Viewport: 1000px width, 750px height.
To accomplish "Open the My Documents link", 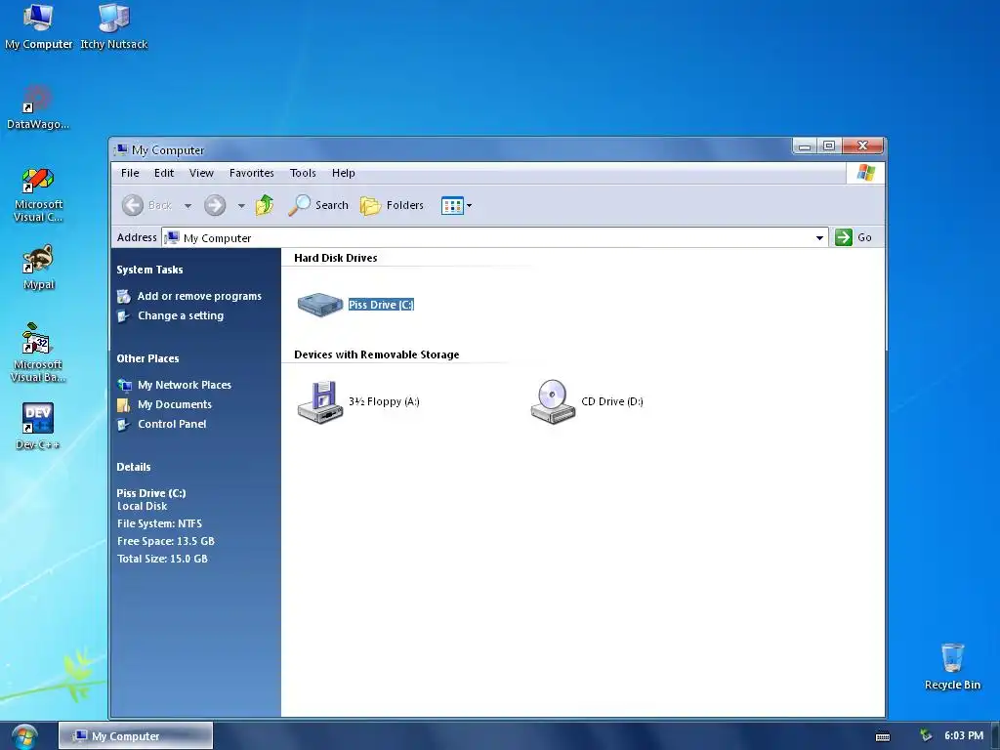I will (x=175, y=404).
